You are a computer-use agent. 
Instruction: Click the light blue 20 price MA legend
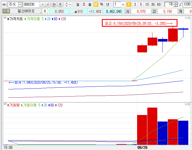(x=48, y=19)
